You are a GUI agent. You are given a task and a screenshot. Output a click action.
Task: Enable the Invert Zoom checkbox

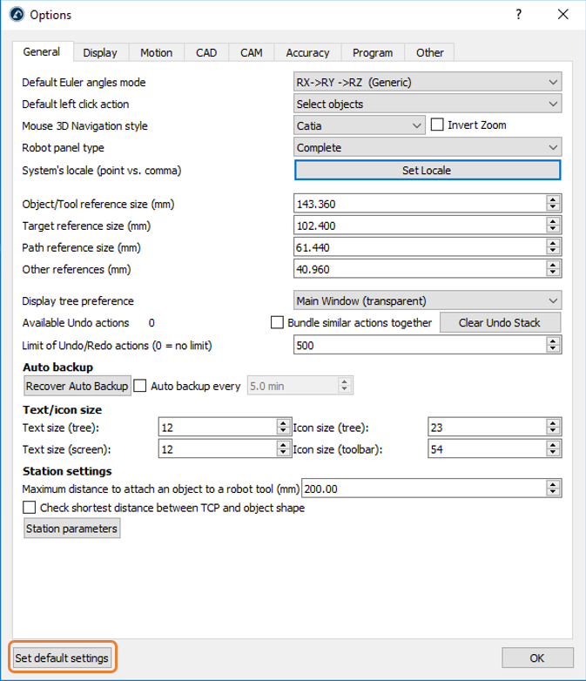438,125
